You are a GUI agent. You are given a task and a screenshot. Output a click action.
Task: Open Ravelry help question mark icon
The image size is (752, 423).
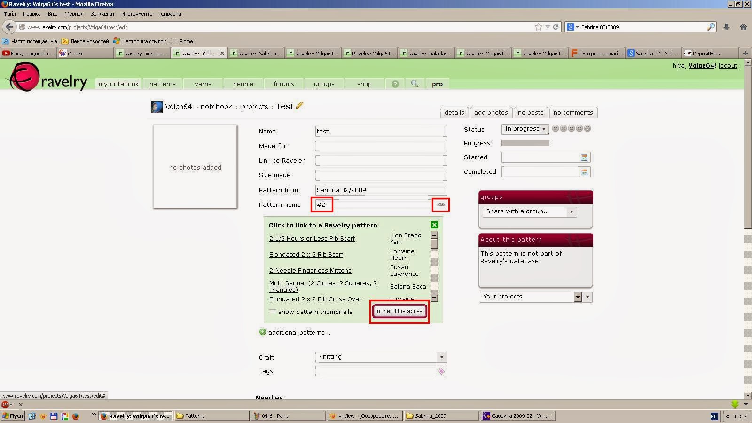[x=395, y=84]
